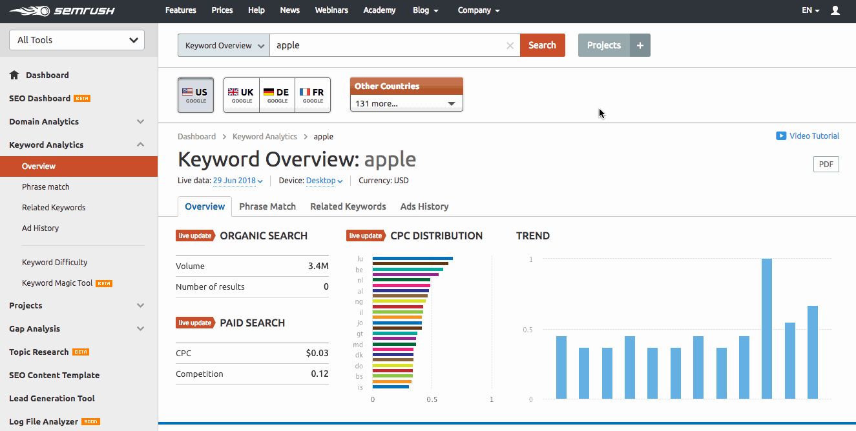Viewport: 856px width, 431px height.
Task: Open Dashboard in the sidebar
Action: pos(47,75)
